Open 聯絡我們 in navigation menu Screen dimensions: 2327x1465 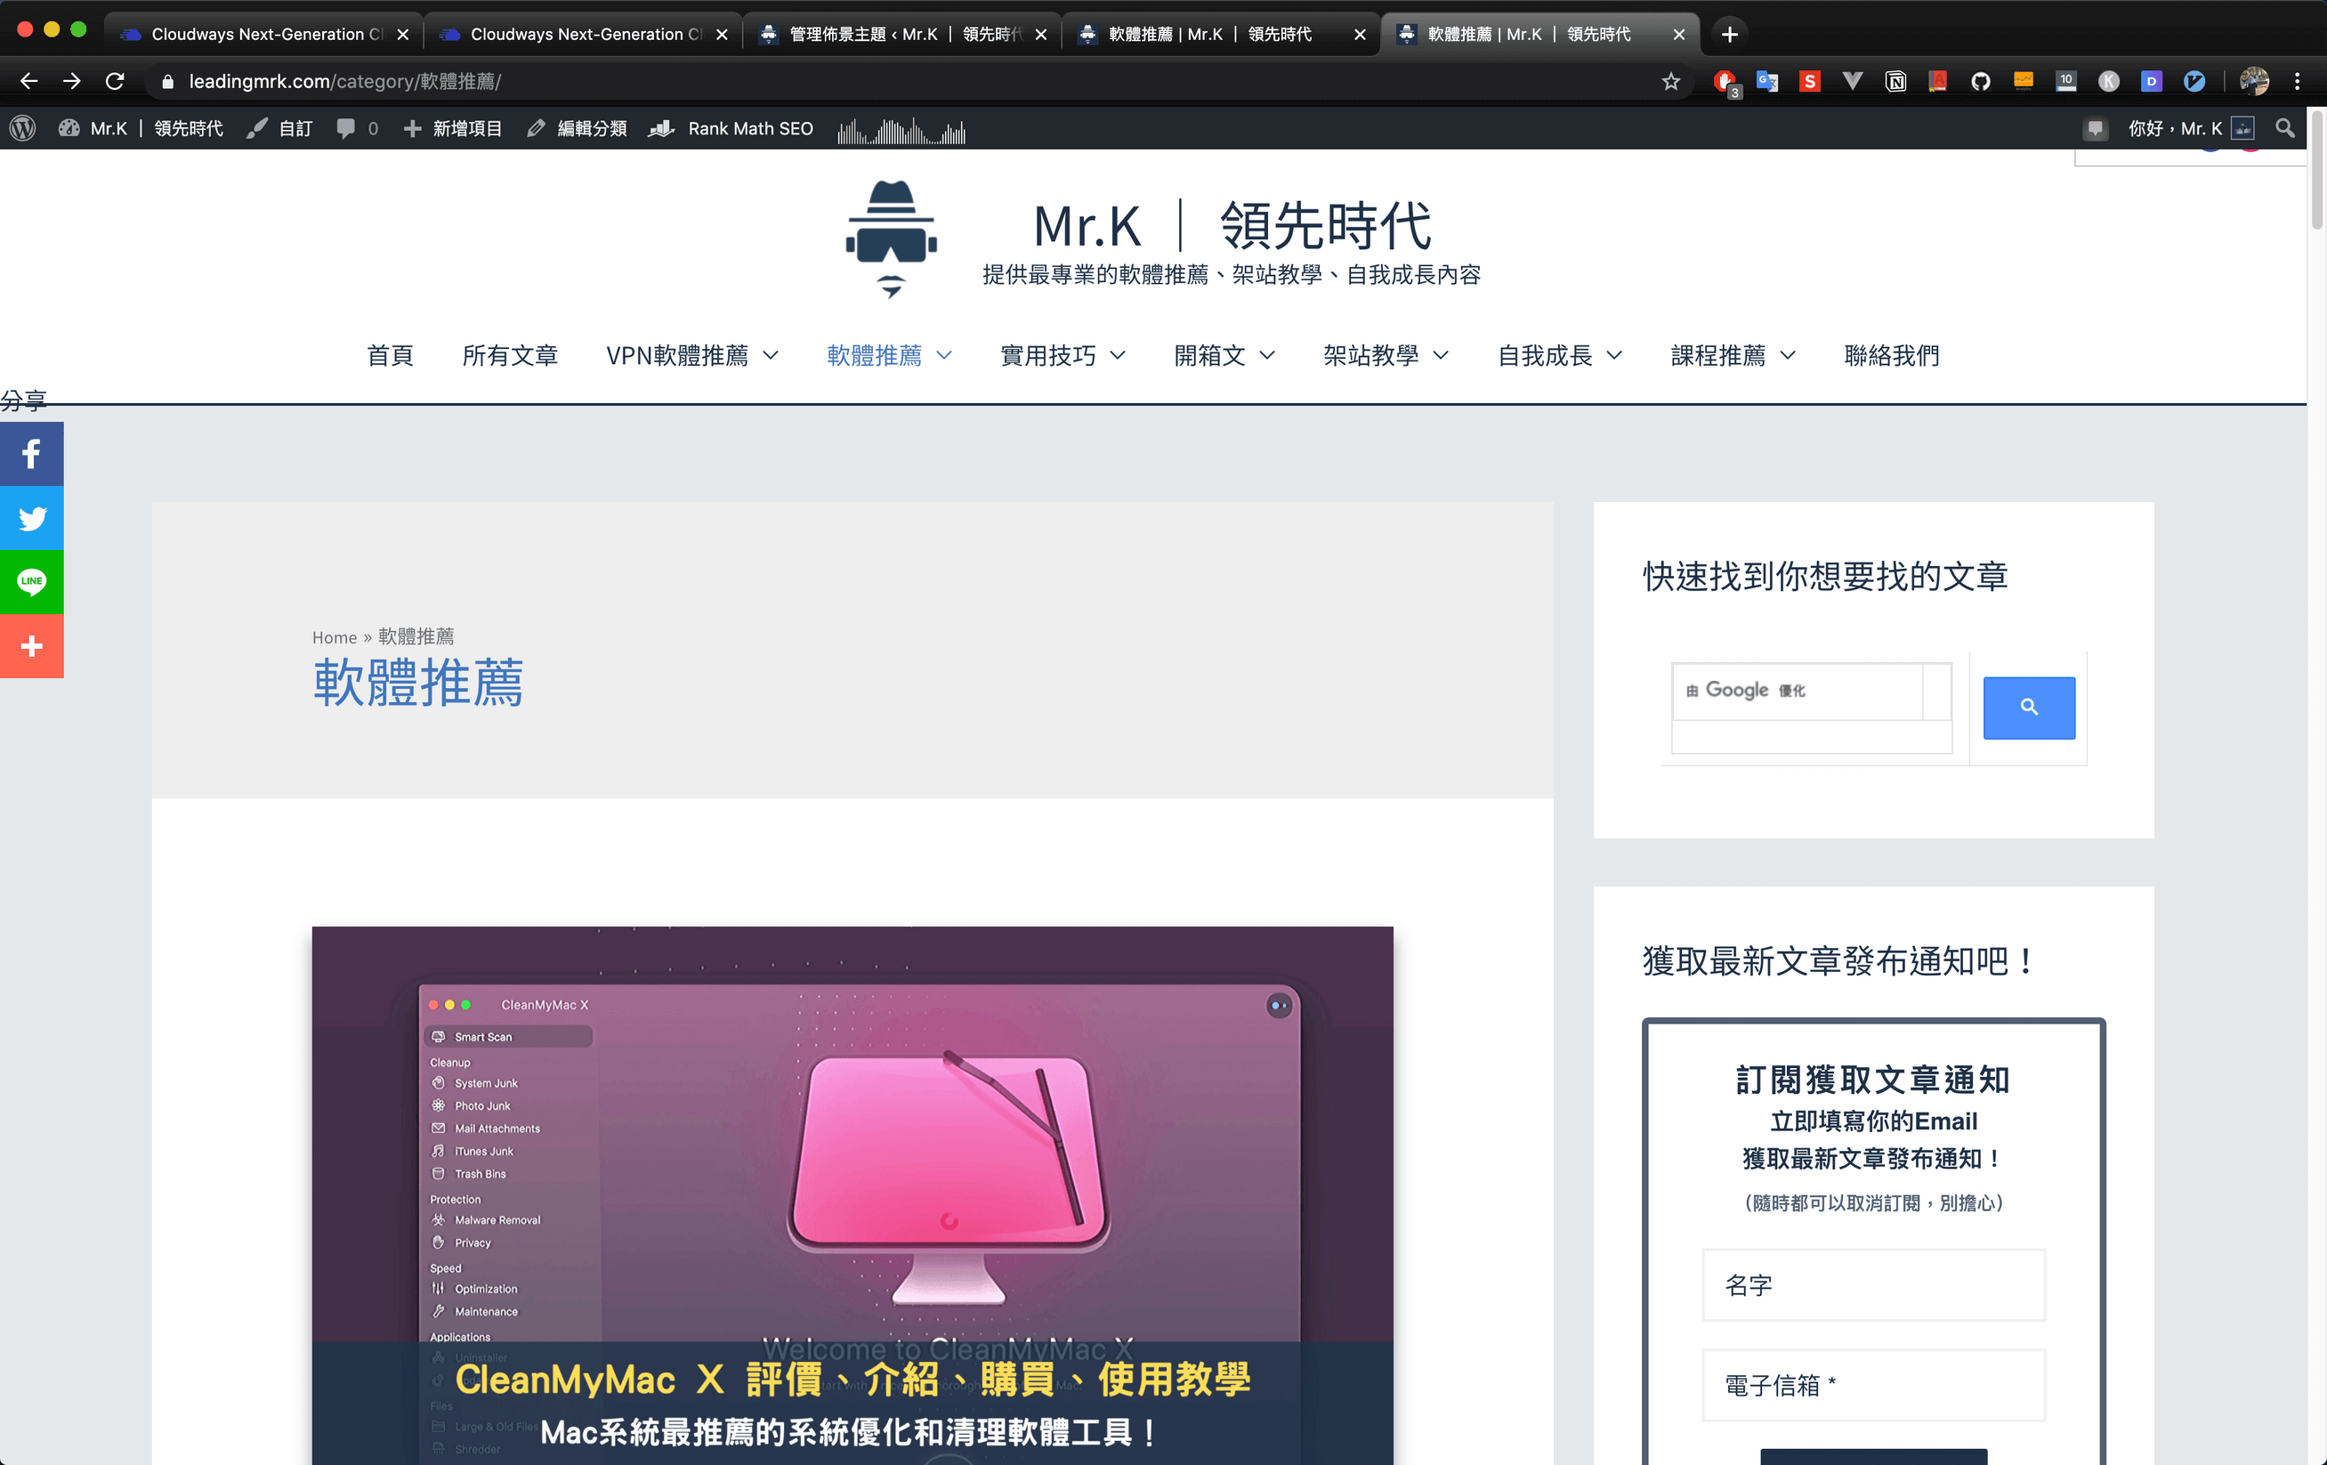[x=1891, y=356]
